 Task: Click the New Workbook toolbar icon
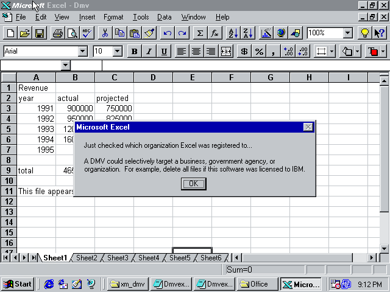[10, 33]
